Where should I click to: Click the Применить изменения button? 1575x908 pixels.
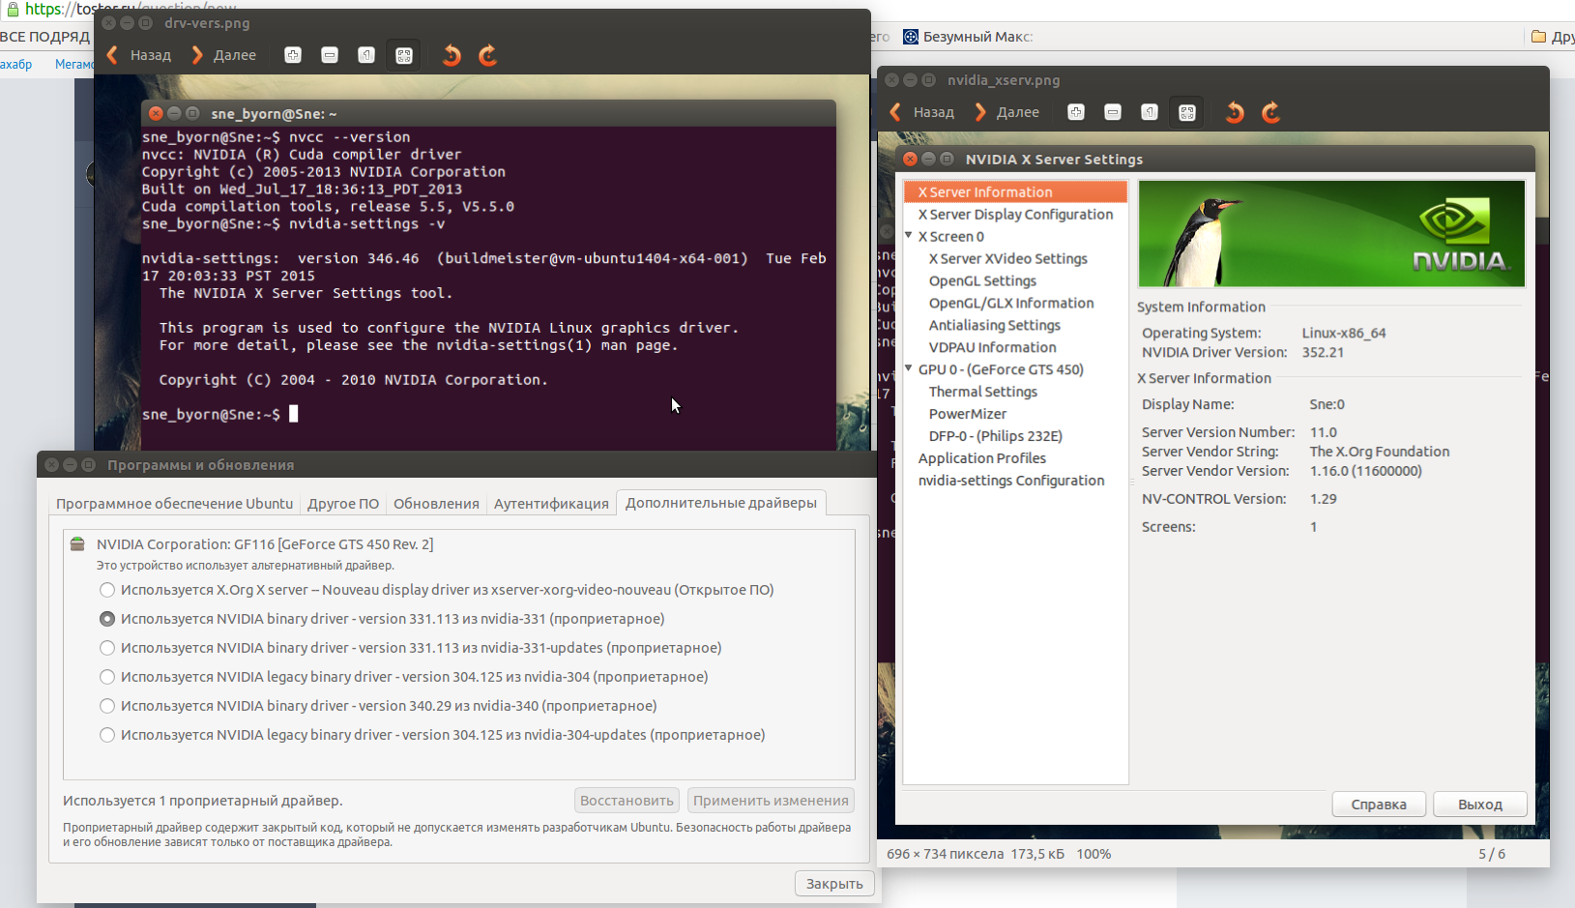tap(771, 801)
